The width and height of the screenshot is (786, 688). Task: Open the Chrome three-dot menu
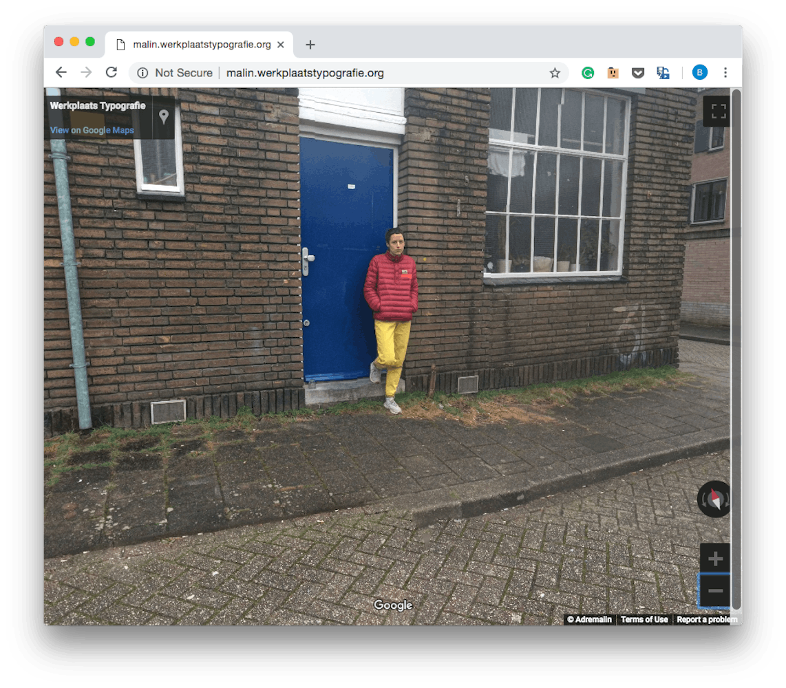(725, 73)
